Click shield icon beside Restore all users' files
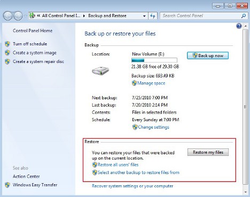The image size is (250, 197). (95, 165)
